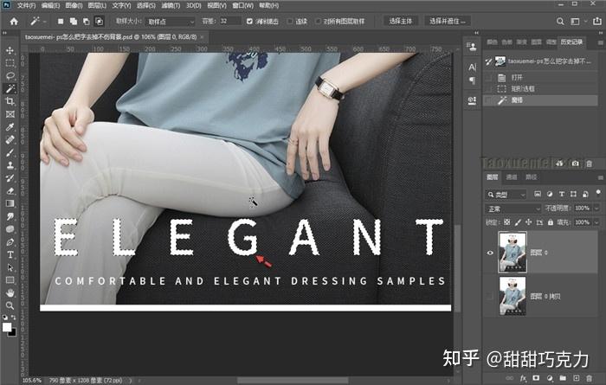Expand the layer opacity dropdown arrow

[x=596, y=209]
